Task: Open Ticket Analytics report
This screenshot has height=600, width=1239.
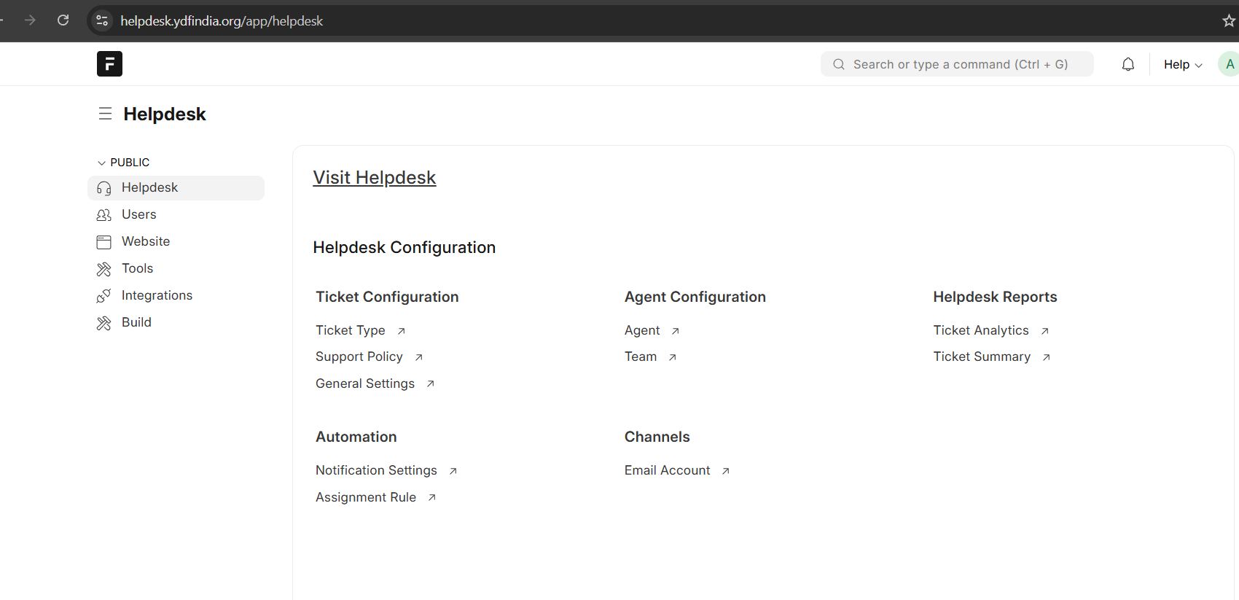Action: (x=981, y=330)
